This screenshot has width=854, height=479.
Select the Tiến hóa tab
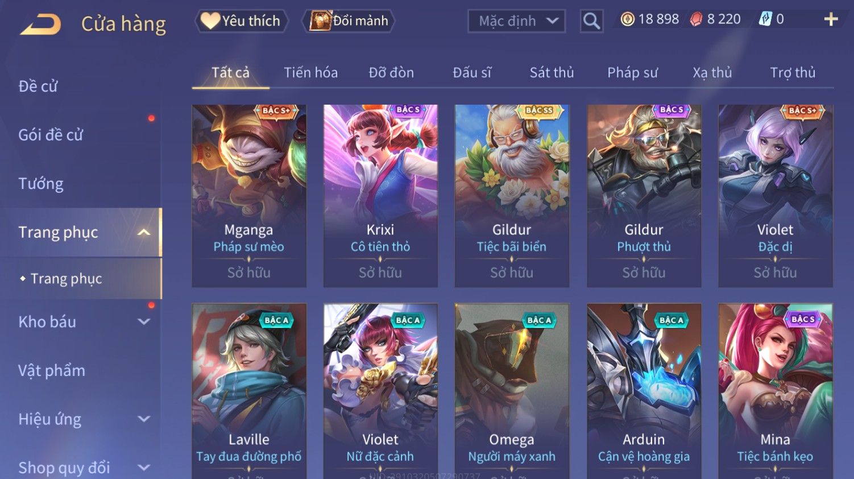(310, 72)
